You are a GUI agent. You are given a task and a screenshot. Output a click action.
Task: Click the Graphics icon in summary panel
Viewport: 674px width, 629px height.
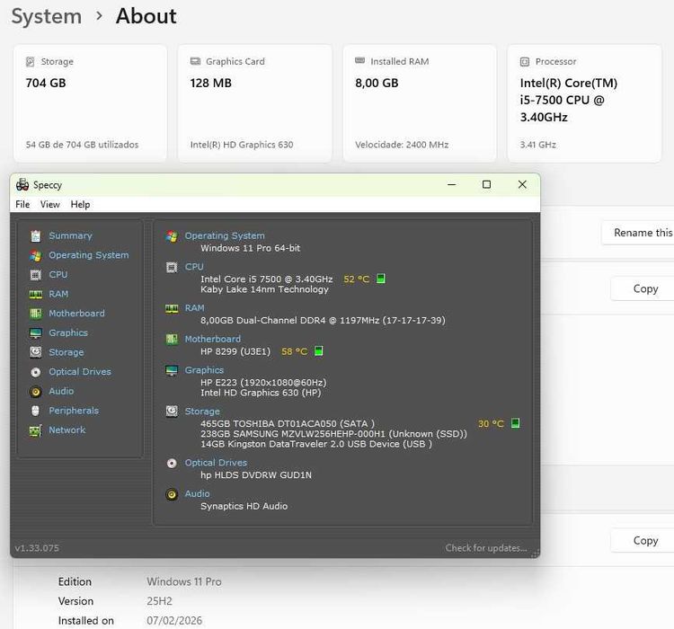(x=172, y=370)
